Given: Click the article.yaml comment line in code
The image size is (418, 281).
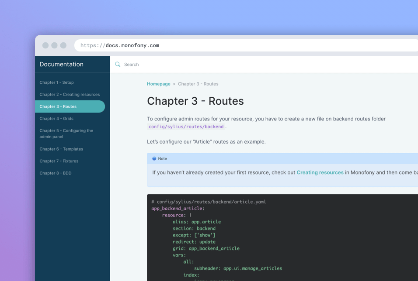Looking at the screenshot, I should point(209,202).
